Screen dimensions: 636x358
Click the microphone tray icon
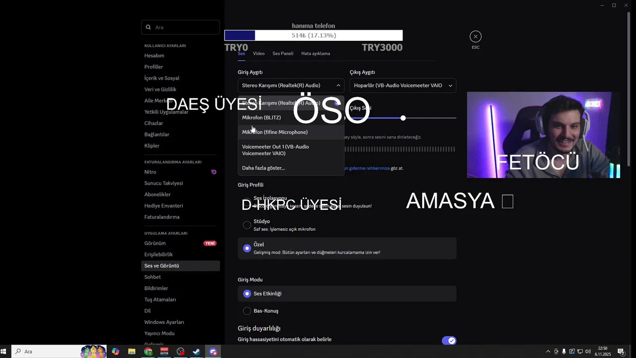point(564,352)
